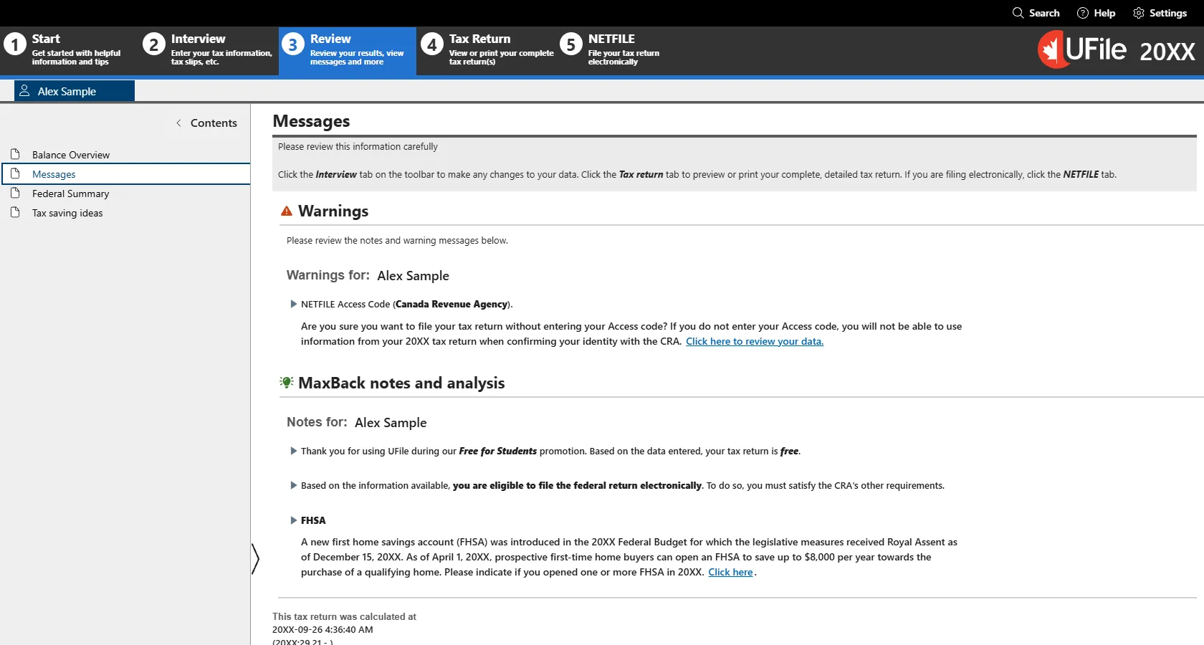This screenshot has width=1204, height=645.
Task: Expand the eligible to file electronically note
Action: [293, 485]
